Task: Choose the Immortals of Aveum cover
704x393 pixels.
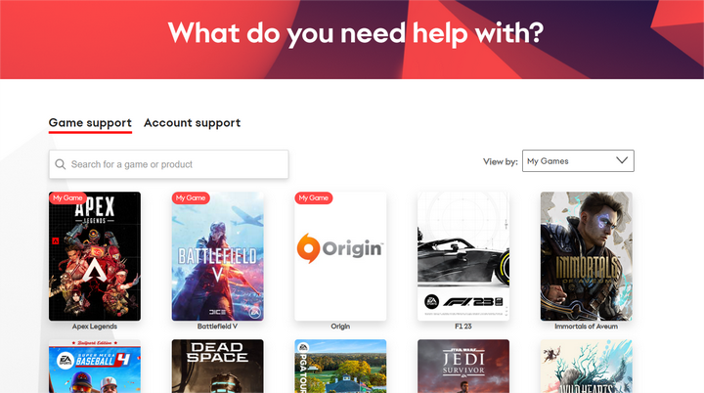Action: (x=587, y=256)
